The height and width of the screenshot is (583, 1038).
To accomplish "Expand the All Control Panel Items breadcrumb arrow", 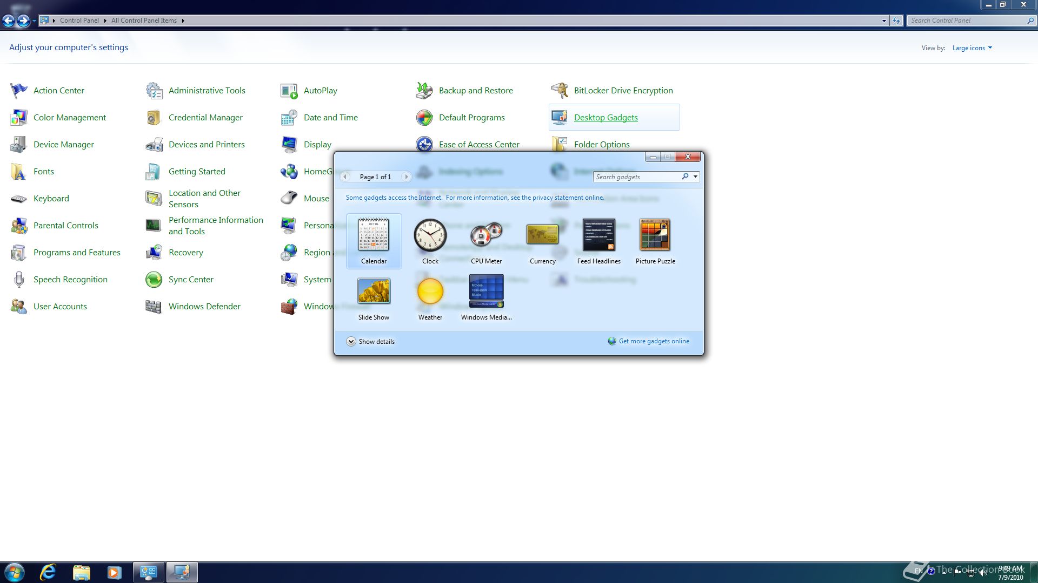I will click(x=183, y=21).
